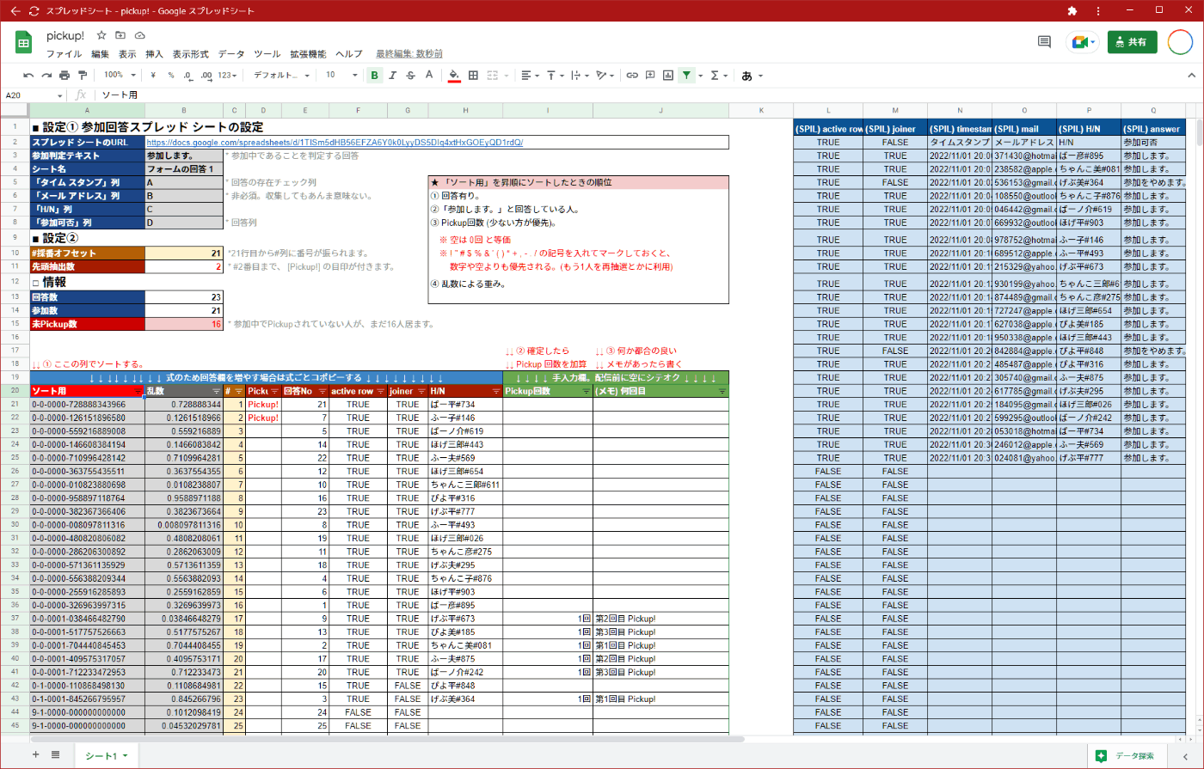Open the input tools あ button

(x=746, y=76)
